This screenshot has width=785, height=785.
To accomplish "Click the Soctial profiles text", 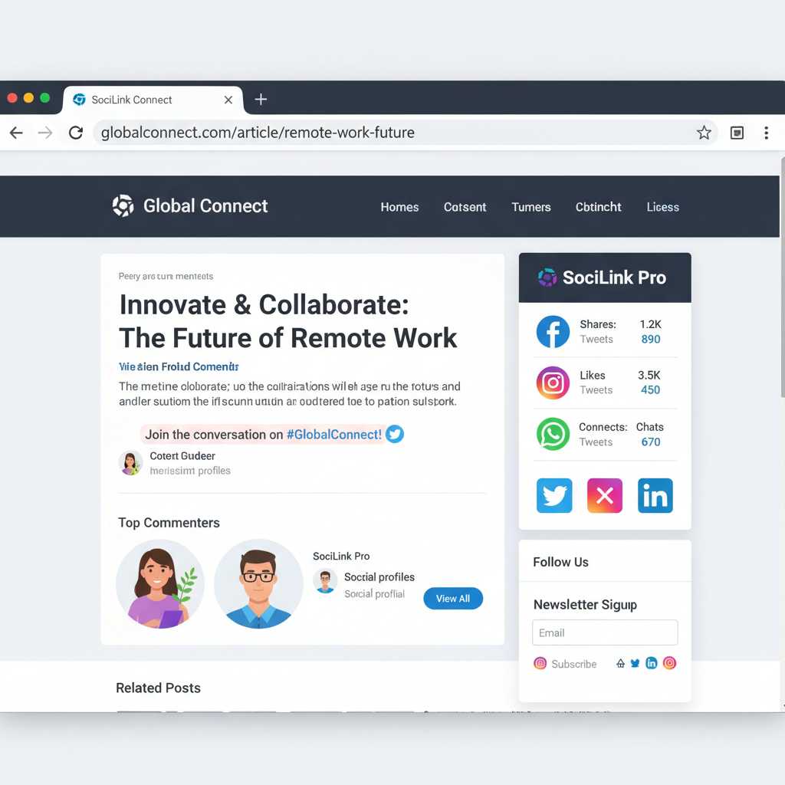I will coord(379,577).
